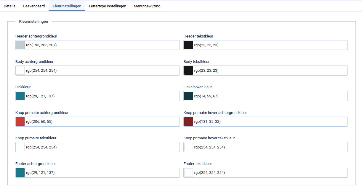The image size is (362, 196).
Task: Open the Footer achtergrondkleur color picker
Action: 20,172
